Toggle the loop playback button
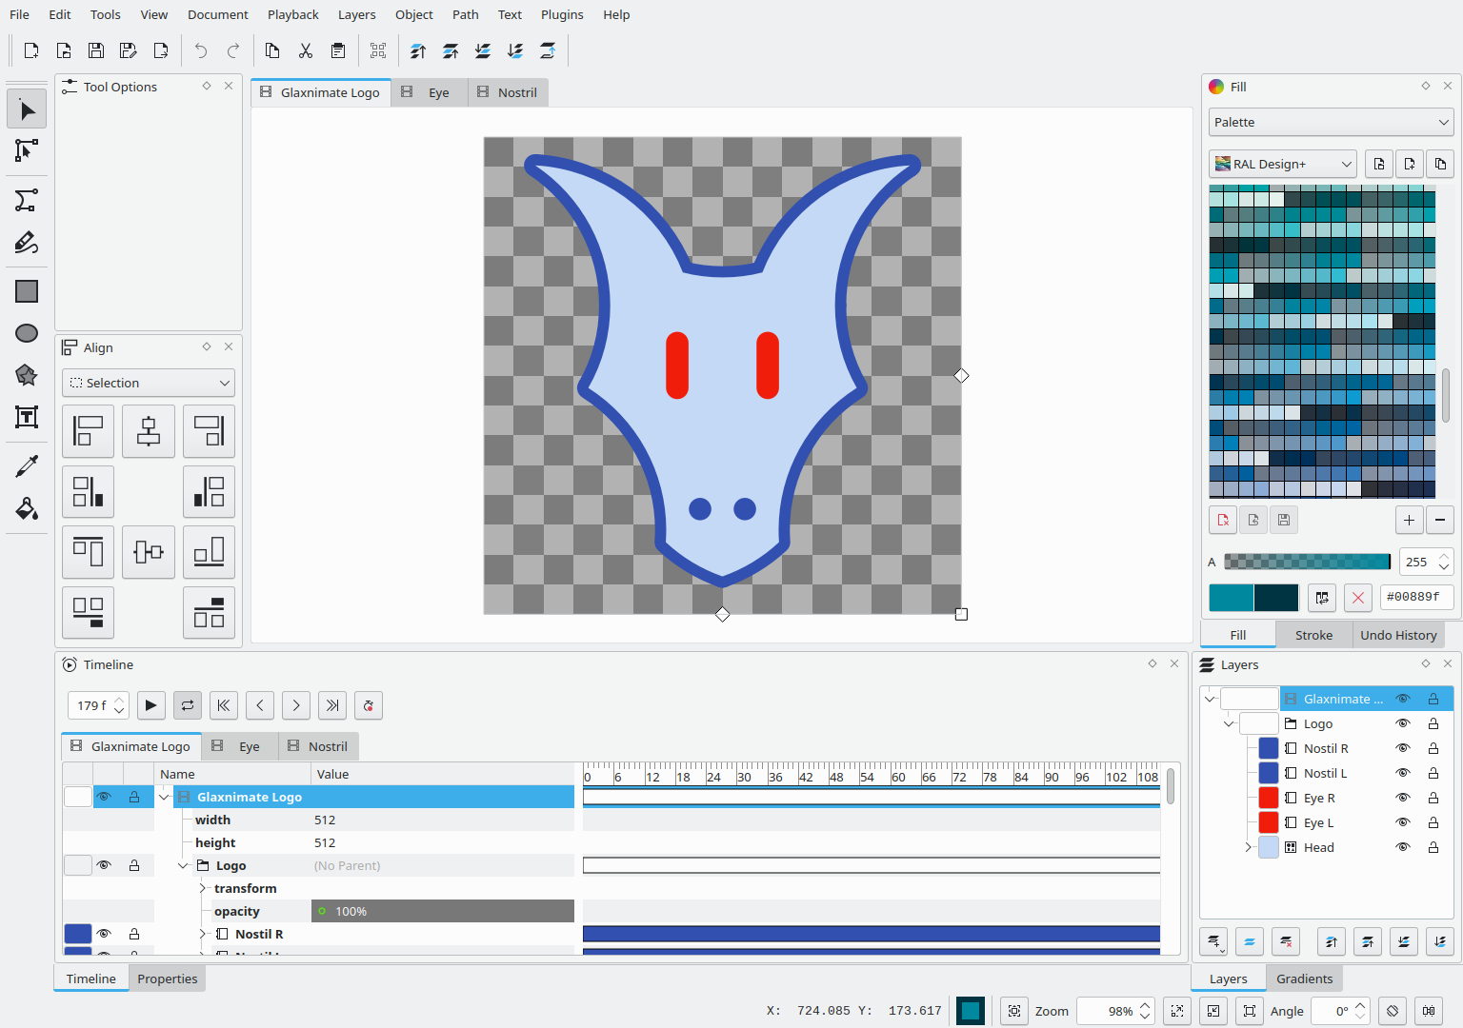1463x1028 pixels. [188, 705]
